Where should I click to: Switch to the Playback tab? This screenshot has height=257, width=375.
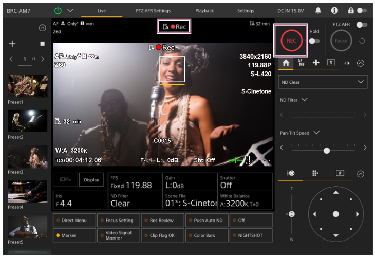(204, 10)
